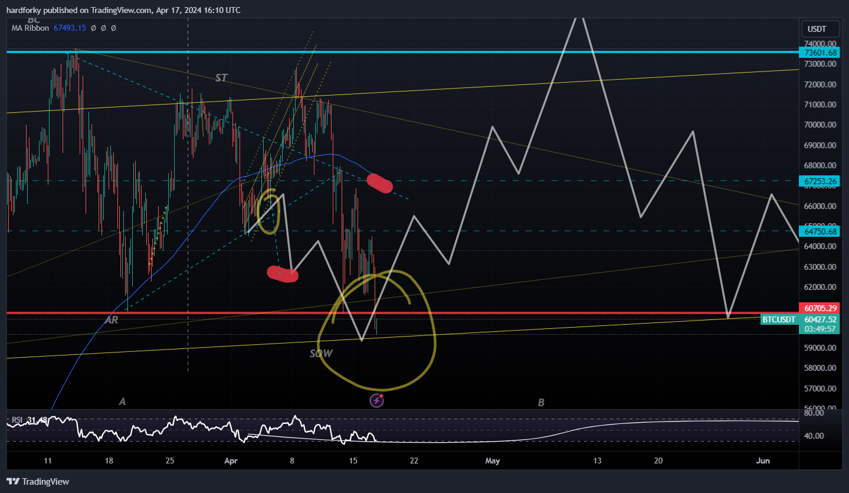The height and width of the screenshot is (493, 849).
Task: Click the phase 'A' label
Action: [x=122, y=401]
